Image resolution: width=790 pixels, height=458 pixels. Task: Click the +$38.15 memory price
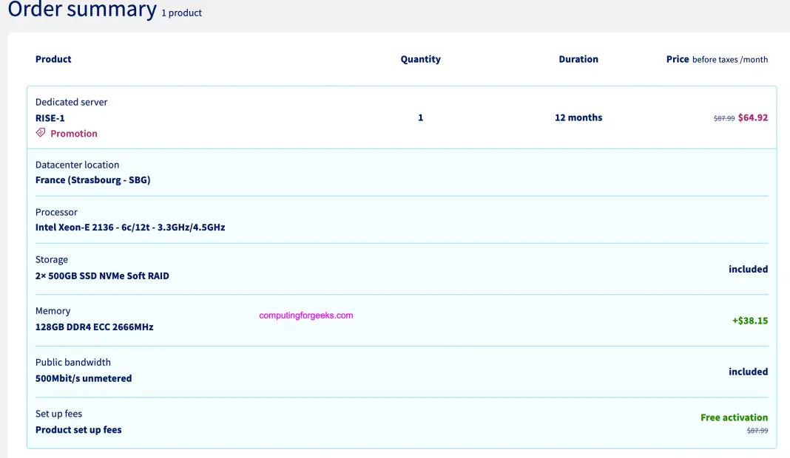tap(750, 320)
